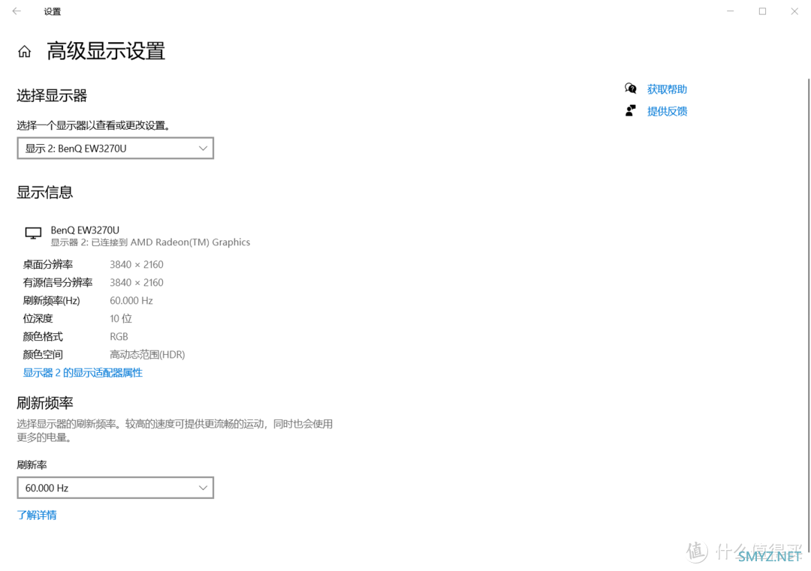Click the 设置 window title text
Screen dimensions: 811x571
coord(53,11)
